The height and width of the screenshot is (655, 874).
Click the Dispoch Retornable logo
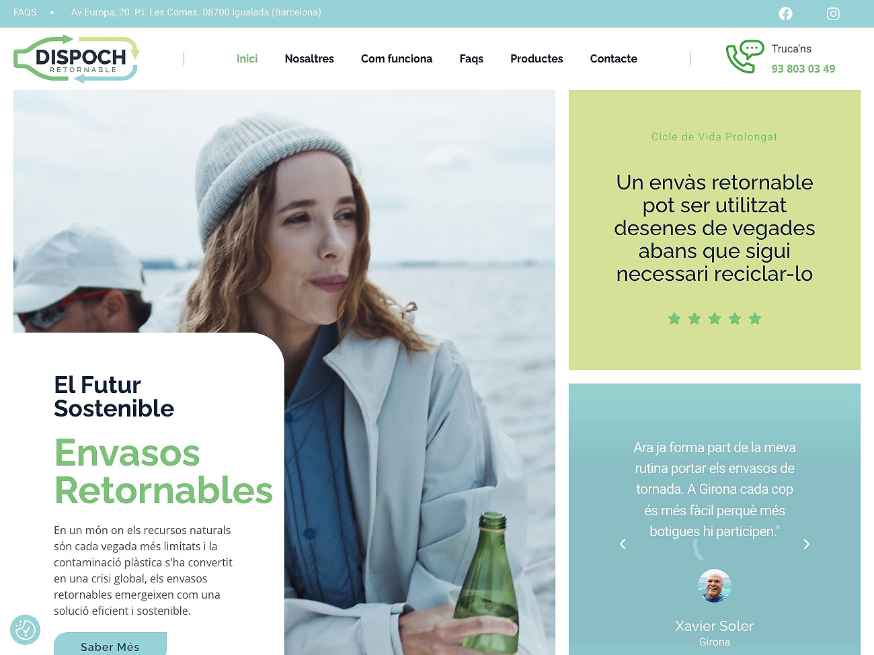point(77,58)
